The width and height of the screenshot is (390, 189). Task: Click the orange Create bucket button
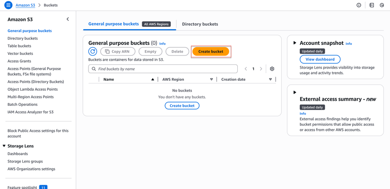click(x=211, y=52)
